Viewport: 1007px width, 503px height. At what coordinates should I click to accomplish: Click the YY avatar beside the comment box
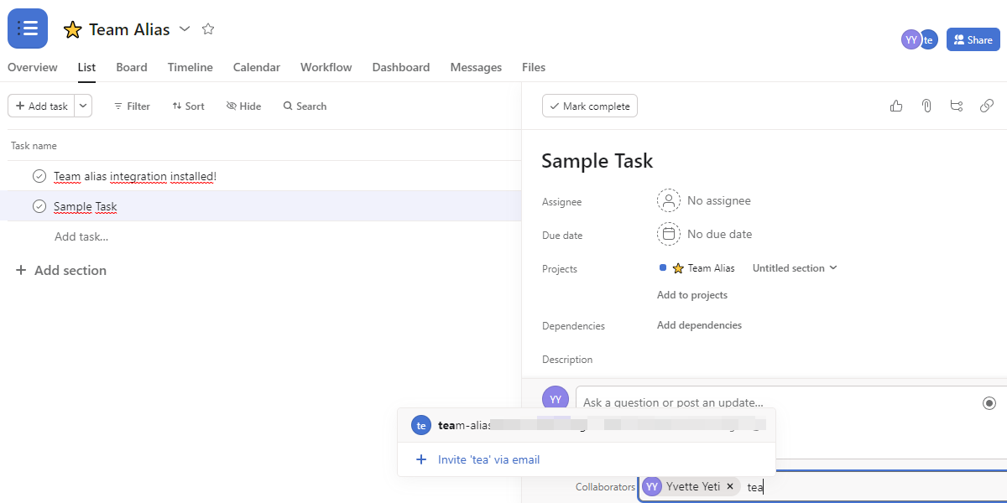pos(556,399)
